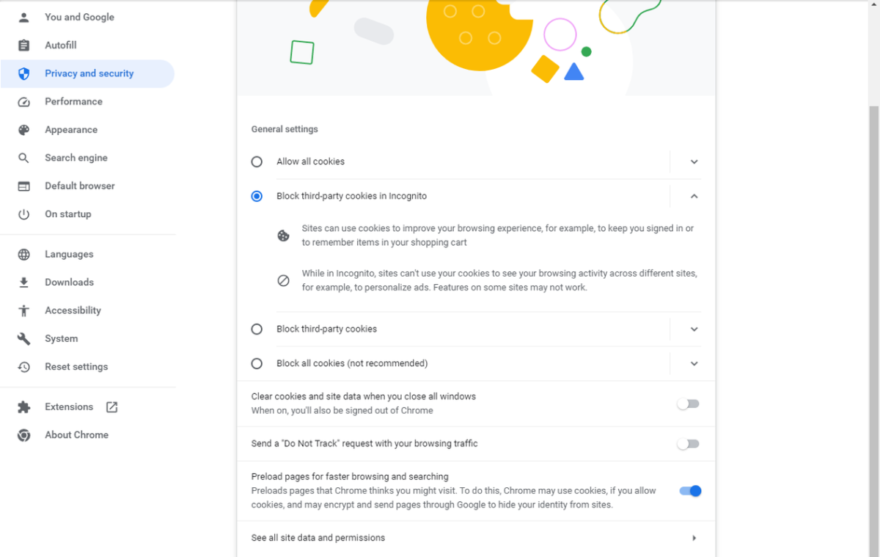Click the Appearance palette icon
This screenshot has width=880, height=557.
click(x=24, y=130)
